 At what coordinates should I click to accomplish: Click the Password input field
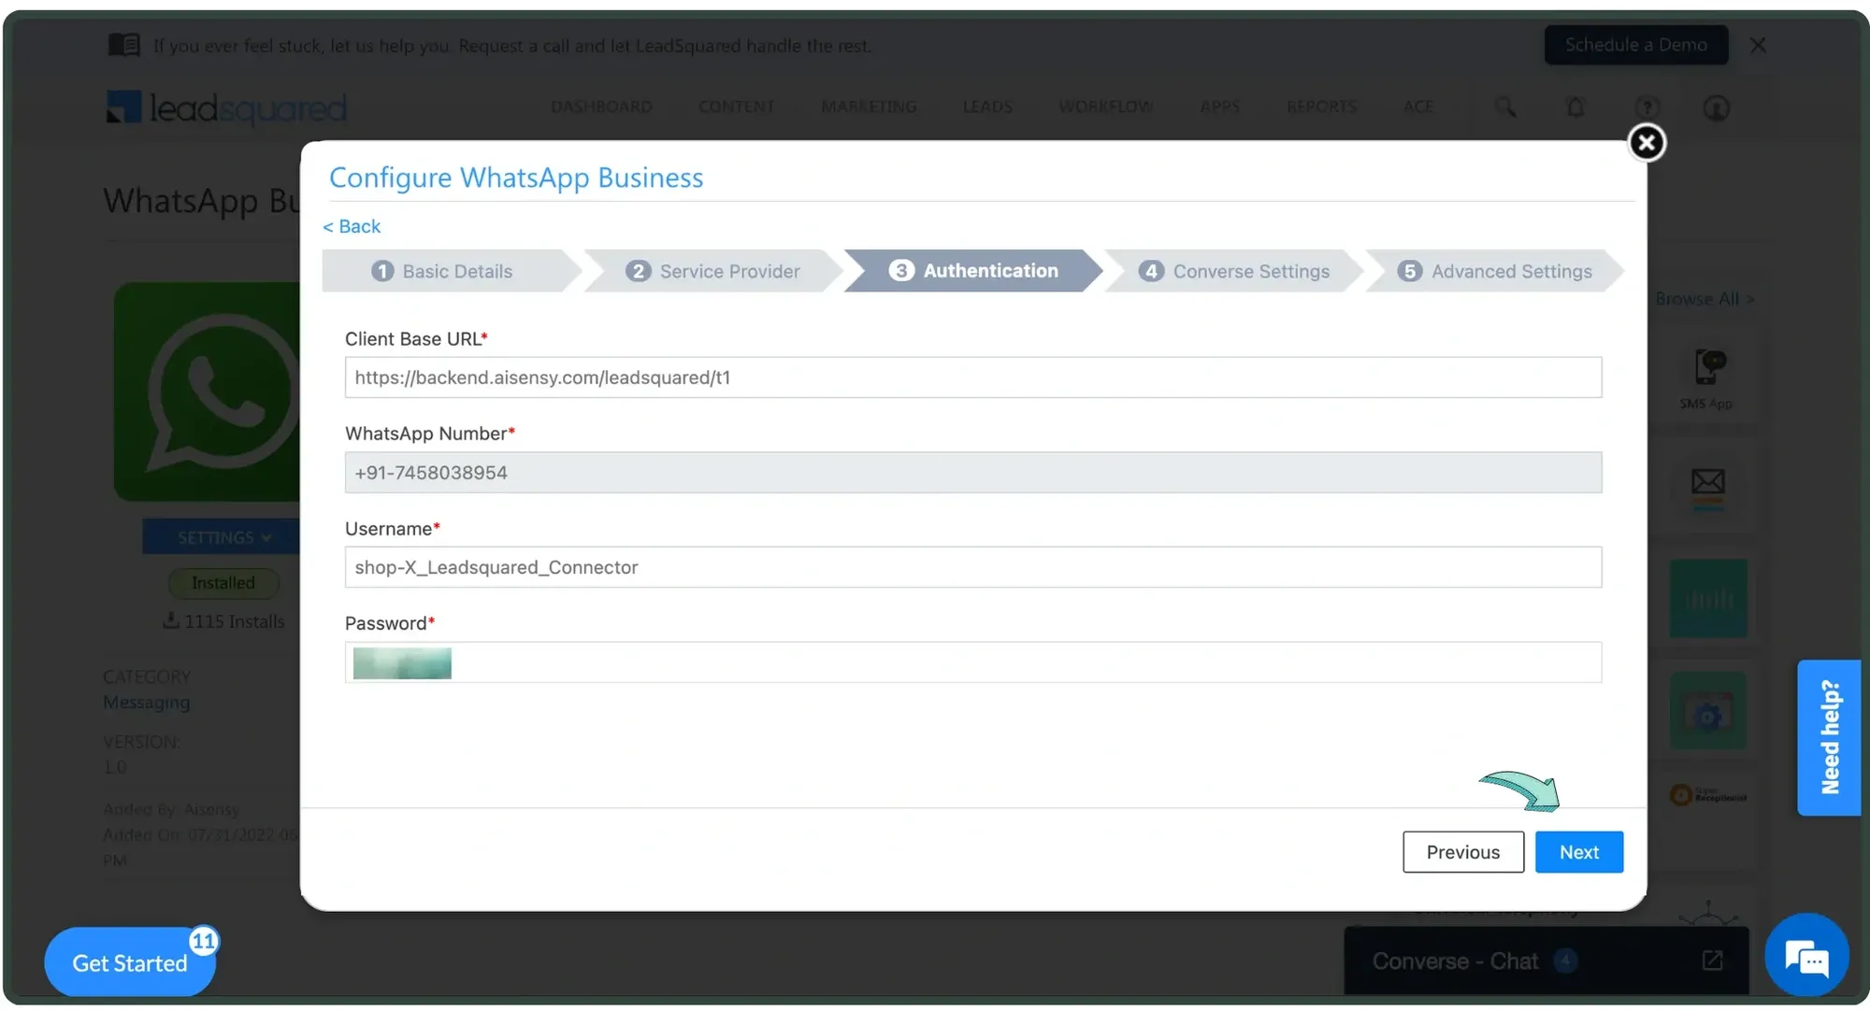[973, 661]
